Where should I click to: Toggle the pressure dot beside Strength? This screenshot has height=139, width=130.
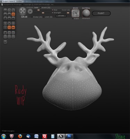tap(52, 13)
